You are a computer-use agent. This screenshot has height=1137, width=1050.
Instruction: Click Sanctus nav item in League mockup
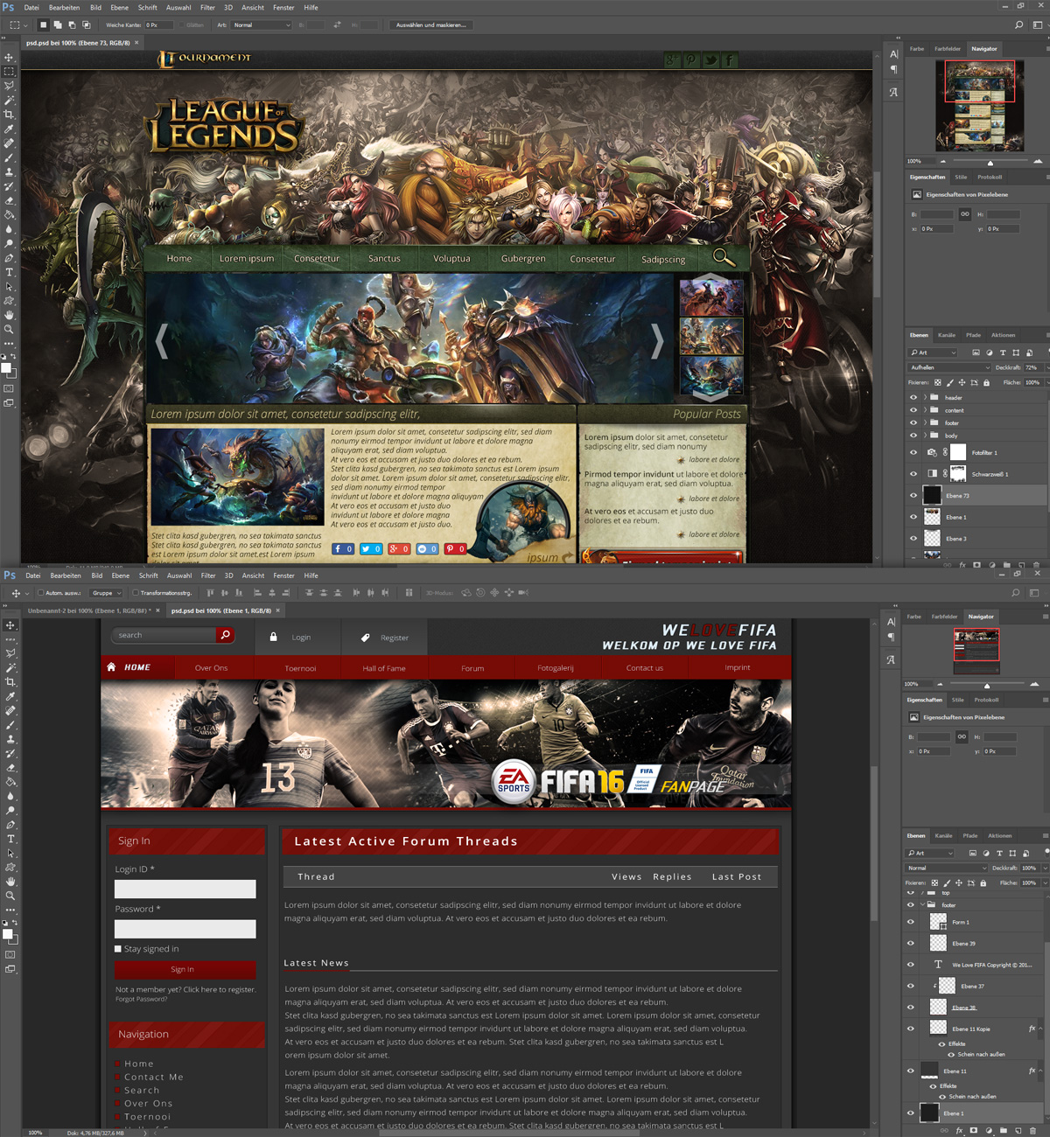point(384,259)
